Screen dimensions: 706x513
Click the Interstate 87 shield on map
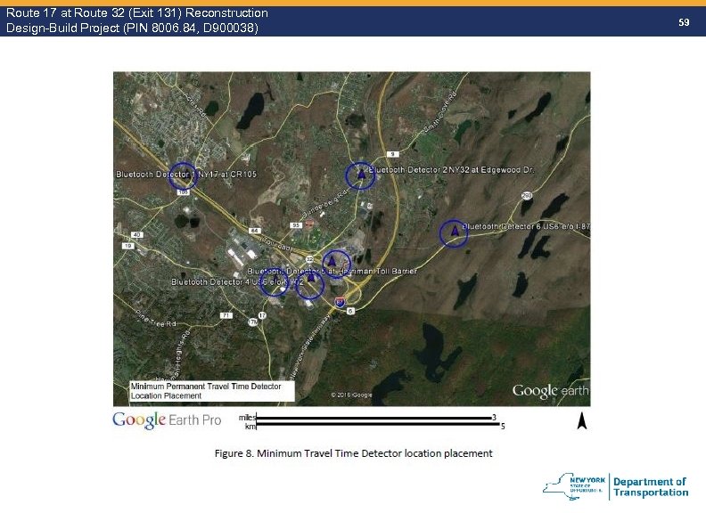[341, 302]
